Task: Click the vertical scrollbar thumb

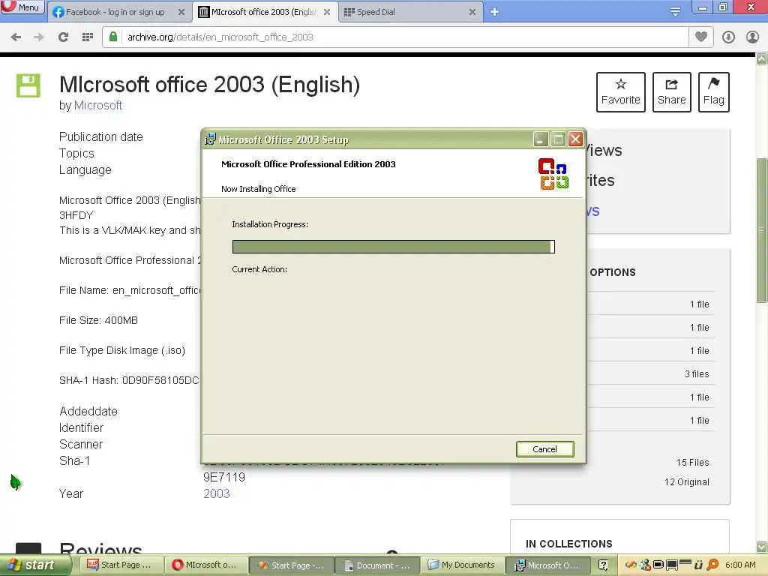Action: (762, 230)
